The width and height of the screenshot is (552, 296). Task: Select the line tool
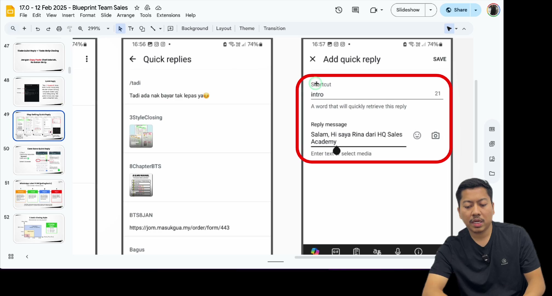[x=153, y=29]
